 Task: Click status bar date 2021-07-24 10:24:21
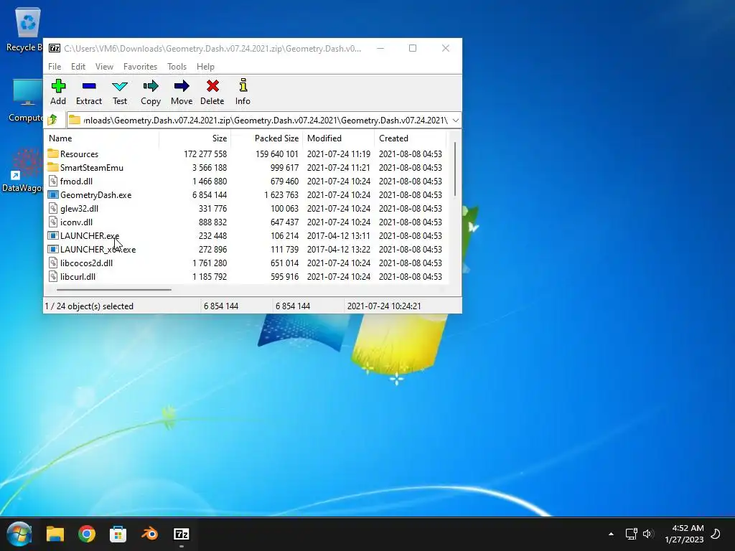coord(384,306)
